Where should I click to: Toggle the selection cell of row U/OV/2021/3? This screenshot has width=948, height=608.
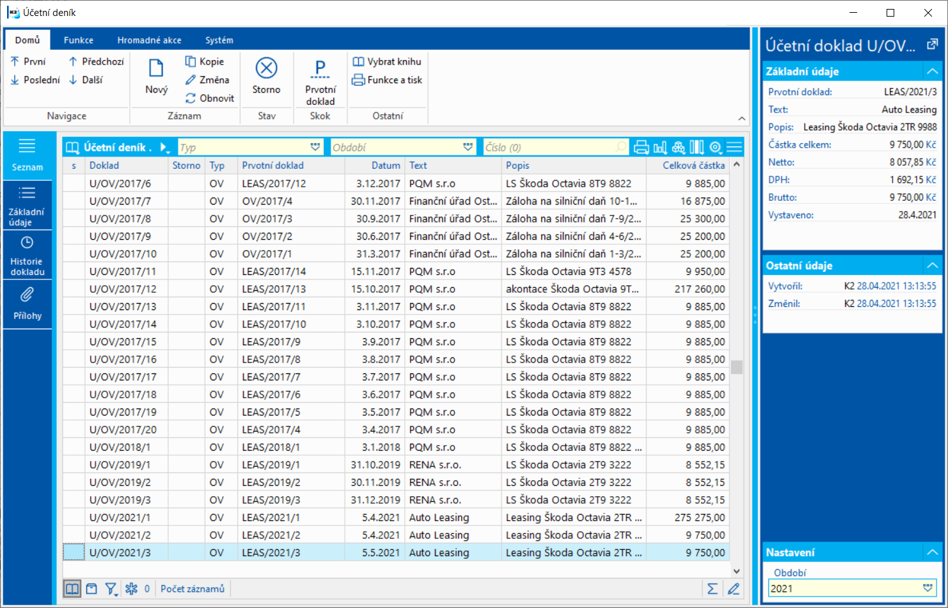coord(74,552)
